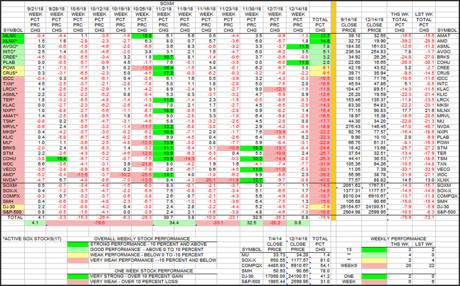The height and width of the screenshot is (286, 460).
Task: Click the 12/7/18 week date header
Action: point(274,8)
